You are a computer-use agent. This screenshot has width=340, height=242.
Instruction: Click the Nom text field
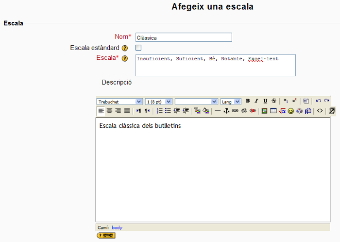pos(184,37)
